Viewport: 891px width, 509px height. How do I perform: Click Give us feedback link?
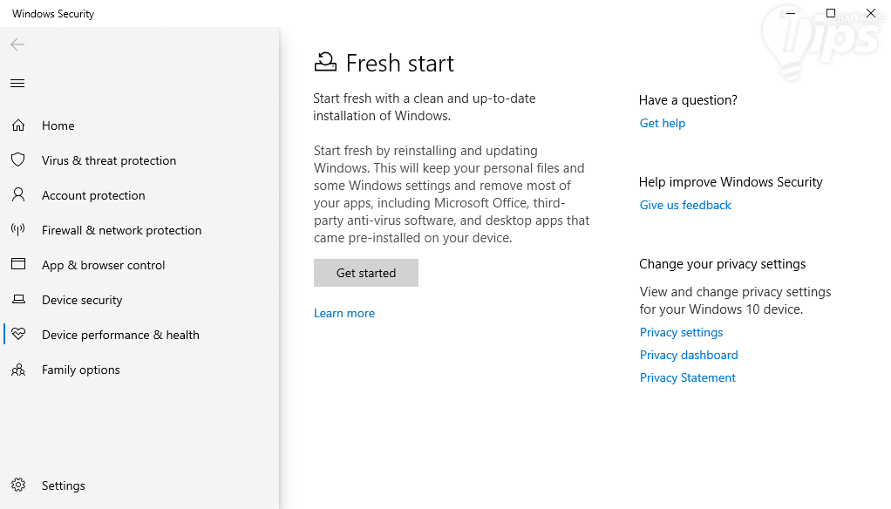click(685, 206)
